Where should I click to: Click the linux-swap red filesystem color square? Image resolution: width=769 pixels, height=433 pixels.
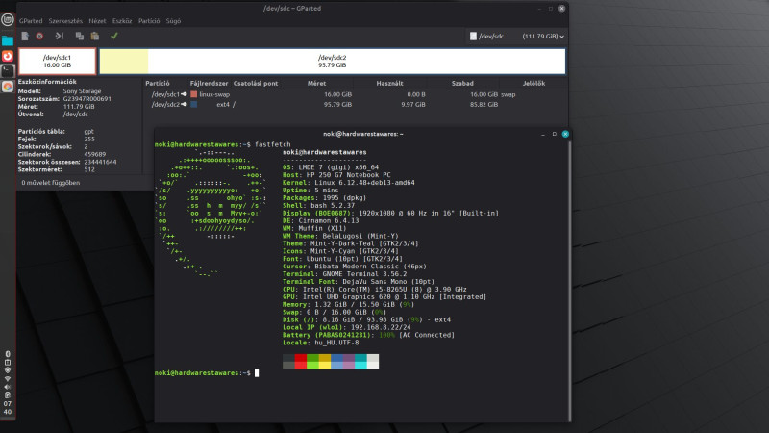[x=194, y=94]
